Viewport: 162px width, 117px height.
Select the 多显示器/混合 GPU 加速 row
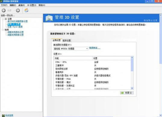[x=92, y=76]
